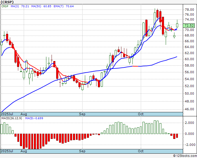The width and height of the screenshot is (197, 158).
Task: Select the 74.00 price axis label
Action: pos(189,19)
